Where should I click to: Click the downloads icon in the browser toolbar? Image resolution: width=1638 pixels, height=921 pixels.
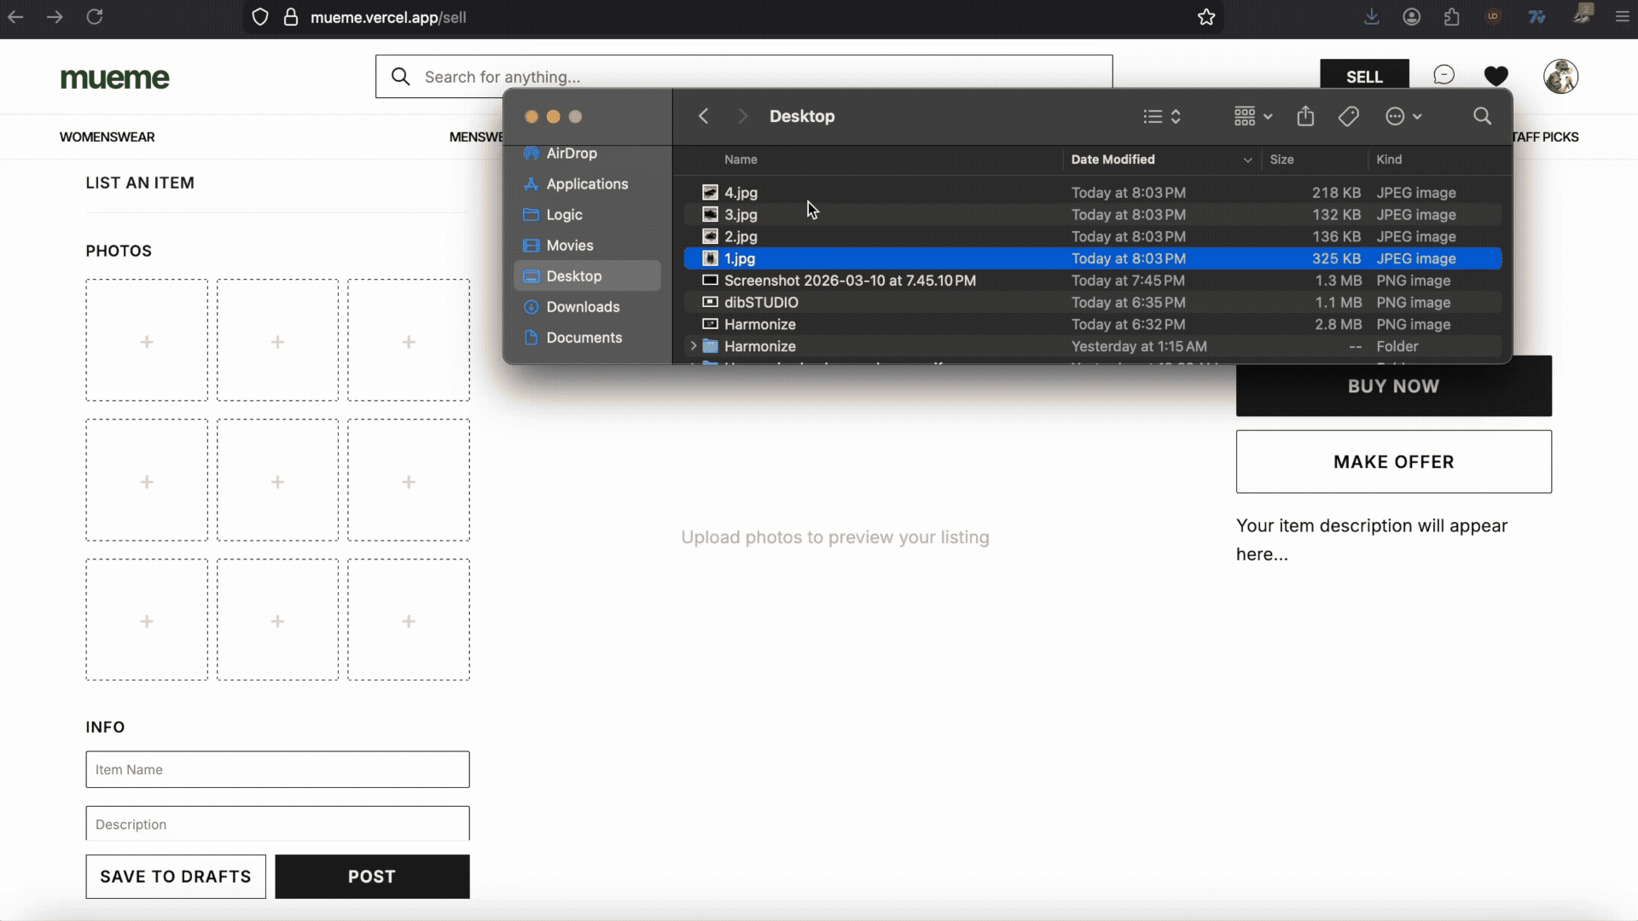point(1372,17)
